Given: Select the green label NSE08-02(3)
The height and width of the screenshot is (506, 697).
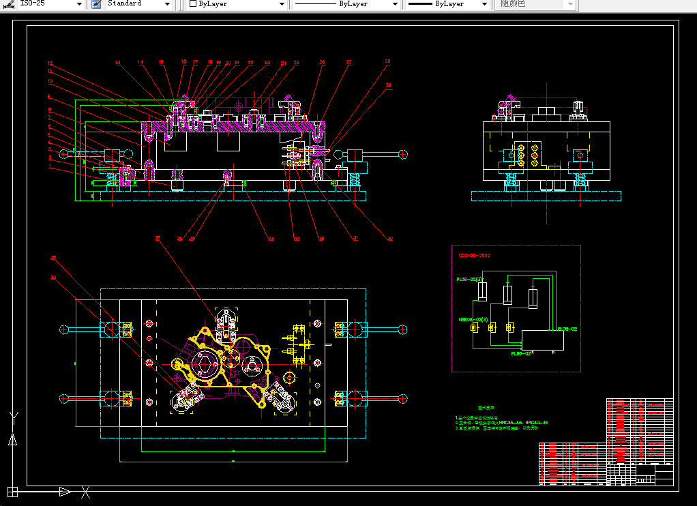Looking at the screenshot, I should click(473, 320).
